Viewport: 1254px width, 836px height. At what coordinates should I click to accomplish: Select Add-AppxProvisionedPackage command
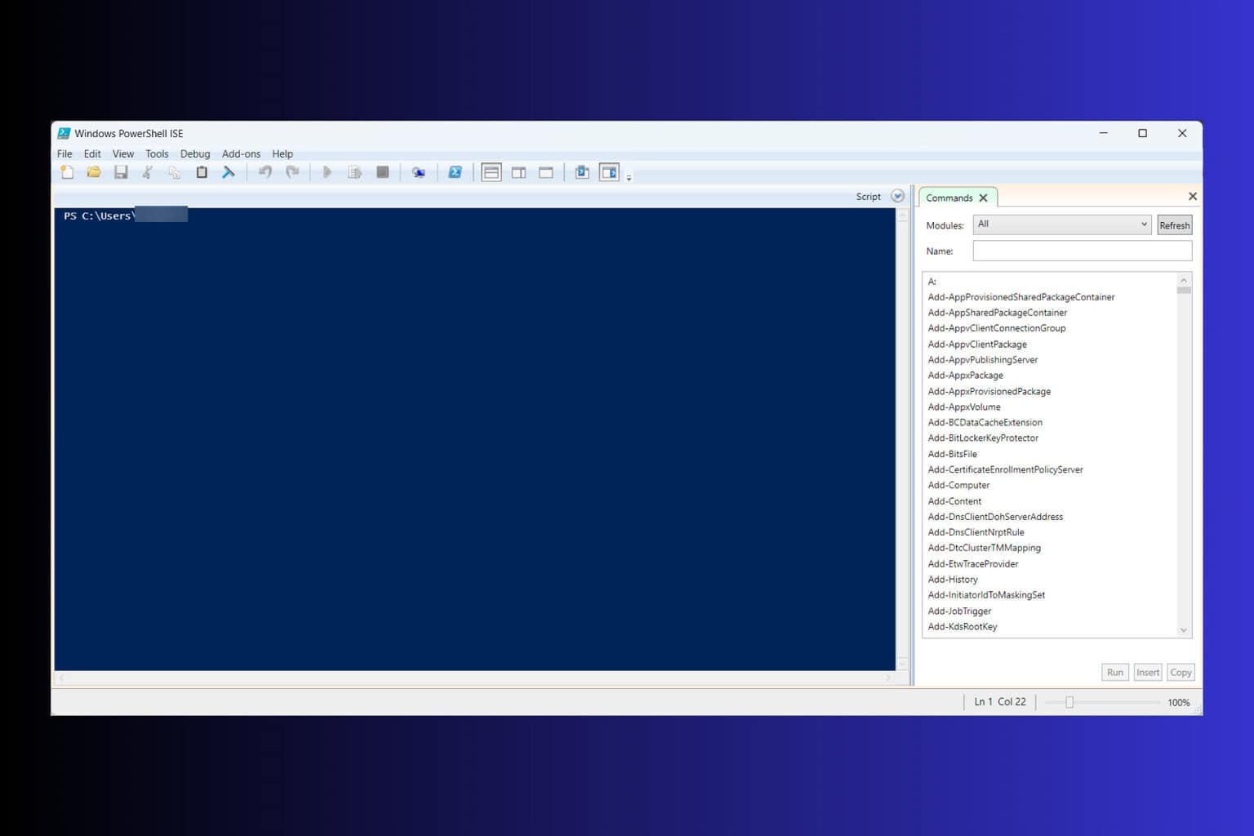click(989, 392)
